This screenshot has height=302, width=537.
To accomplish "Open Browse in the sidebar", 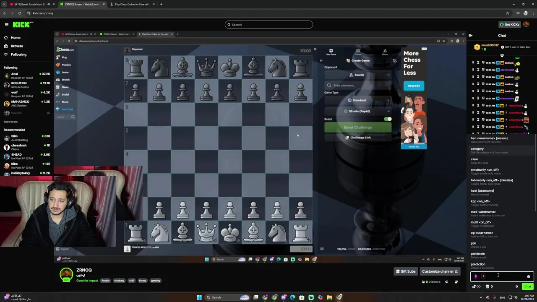I will [x=17, y=46].
